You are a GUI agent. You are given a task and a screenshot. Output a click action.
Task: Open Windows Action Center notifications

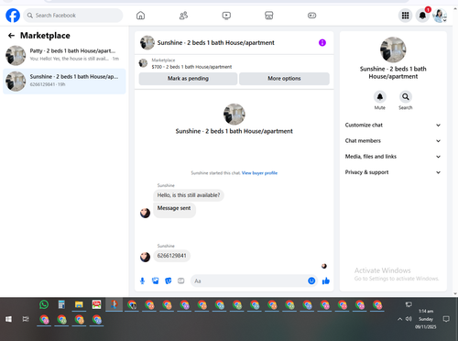(446, 319)
